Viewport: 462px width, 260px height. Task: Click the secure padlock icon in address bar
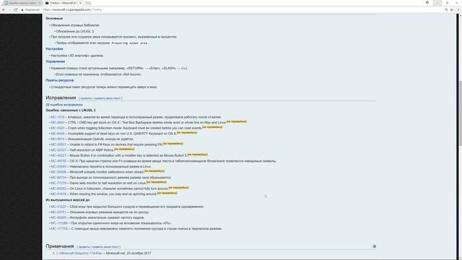coord(22,10)
